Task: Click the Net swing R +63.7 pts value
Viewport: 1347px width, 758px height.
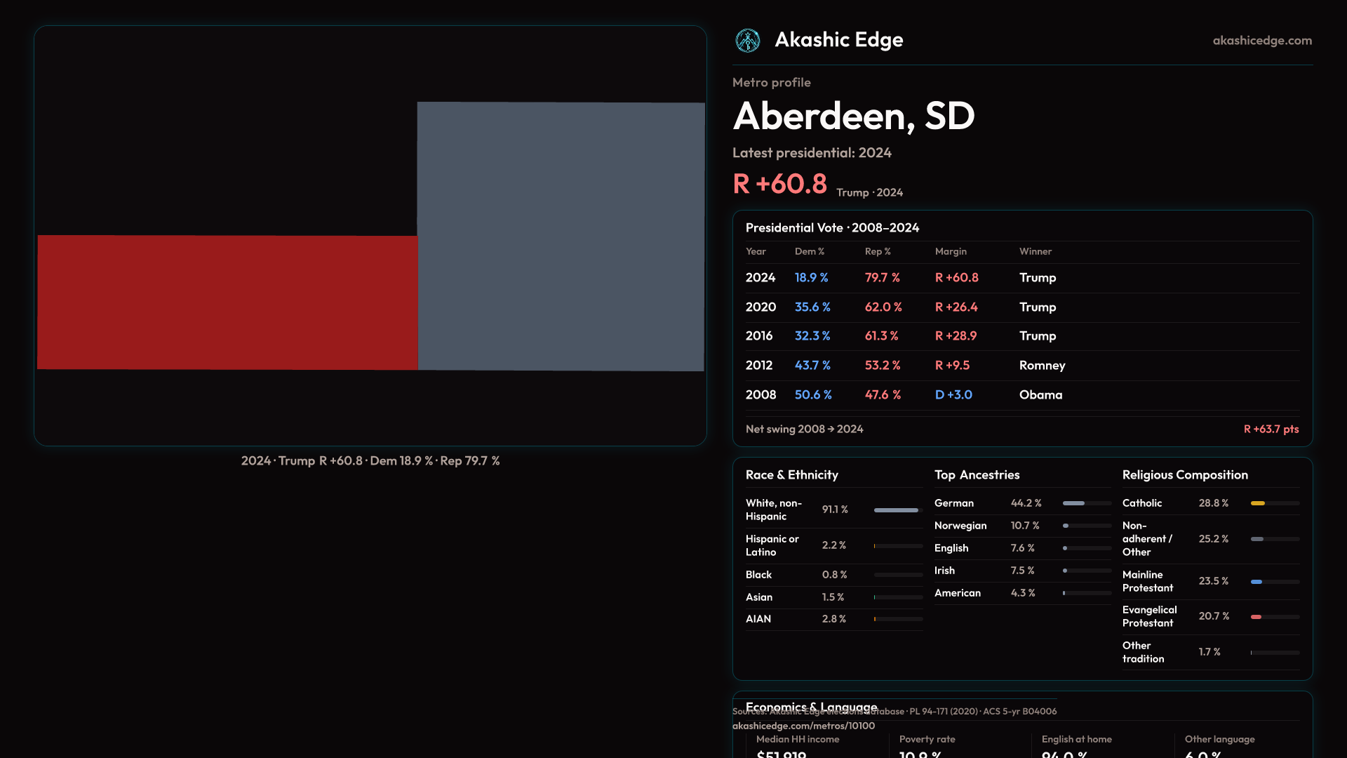Action: click(1271, 430)
